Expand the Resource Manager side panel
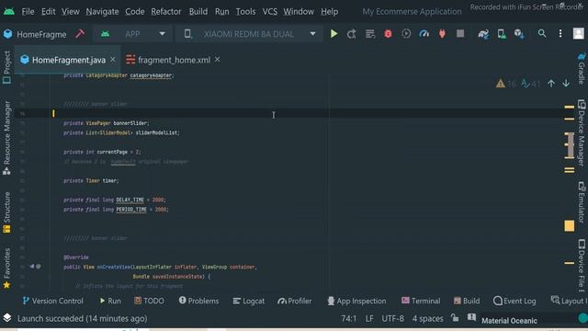The width and height of the screenshot is (588, 331). pos(6,138)
